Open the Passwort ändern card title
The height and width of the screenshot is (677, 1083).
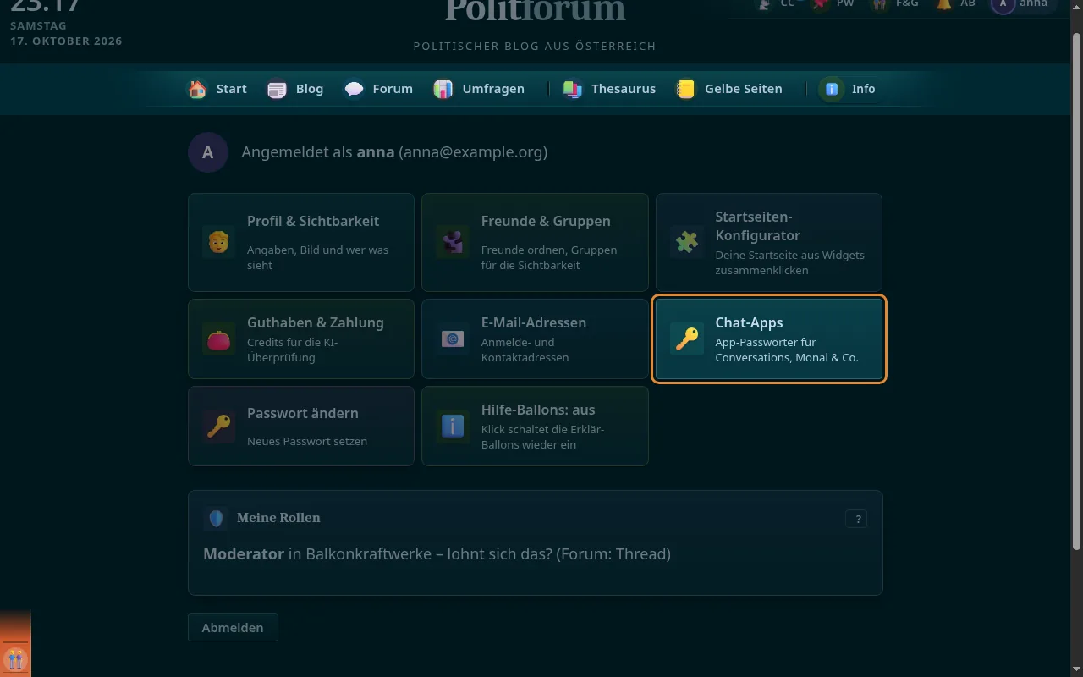303,413
